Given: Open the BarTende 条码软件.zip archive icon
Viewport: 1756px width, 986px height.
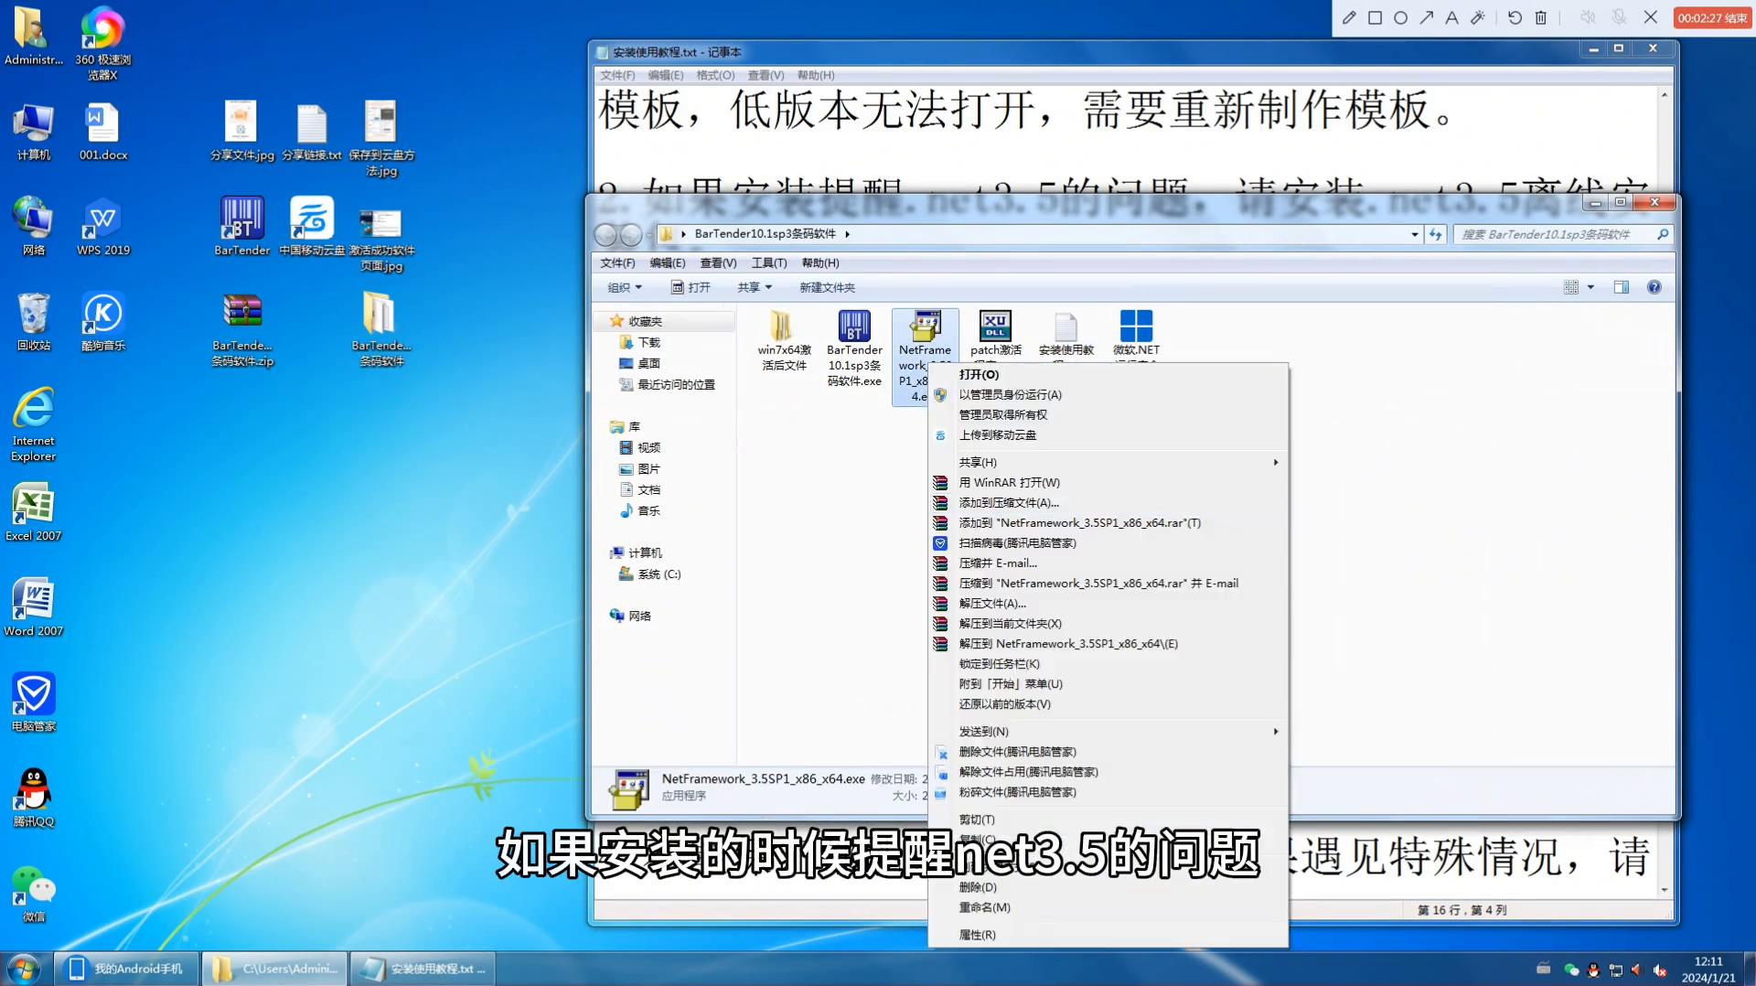Looking at the screenshot, I should (242, 330).
